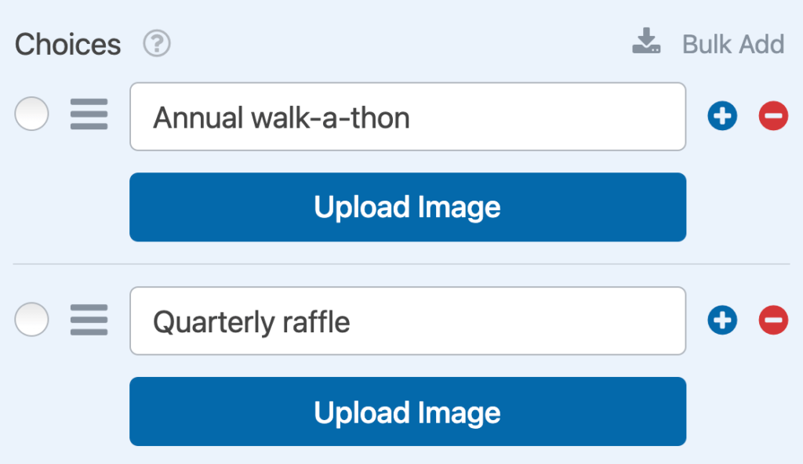Open the Choices help tooltip icon
The width and height of the screenshot is (803, 464).
tap(157, 44)
